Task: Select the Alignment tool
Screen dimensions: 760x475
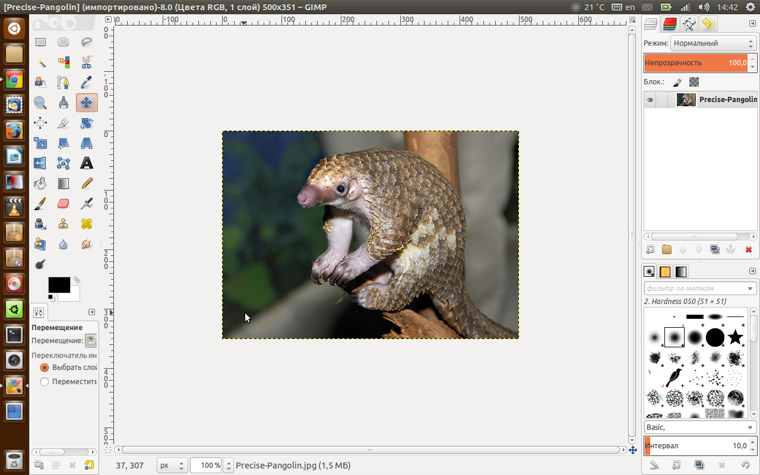Action: tap(40, 123)
